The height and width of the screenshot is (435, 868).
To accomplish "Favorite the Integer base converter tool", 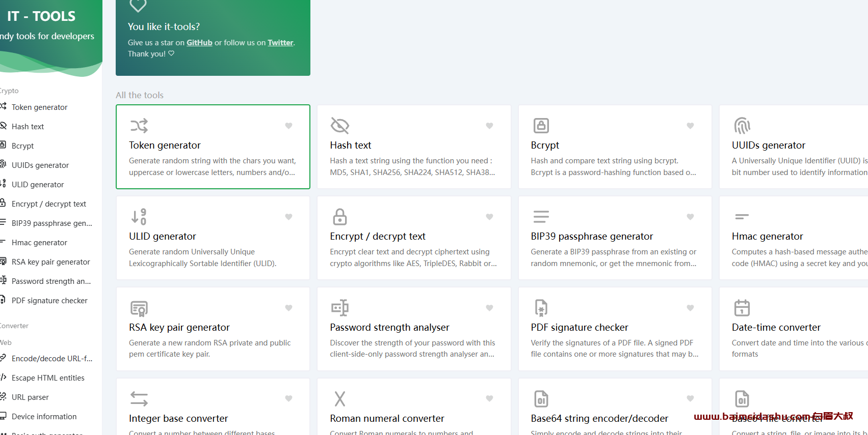I will pos(288,398).
